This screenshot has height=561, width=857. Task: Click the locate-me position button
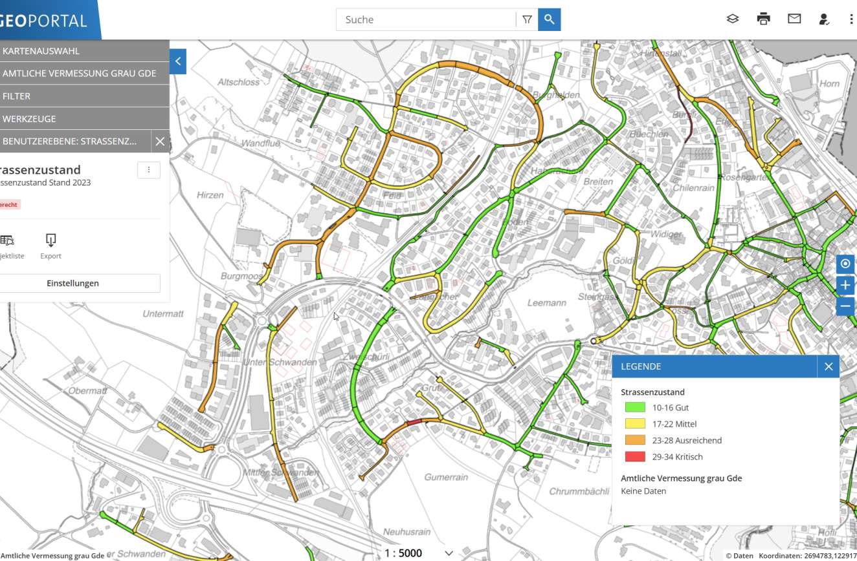(x=845, y=264)
